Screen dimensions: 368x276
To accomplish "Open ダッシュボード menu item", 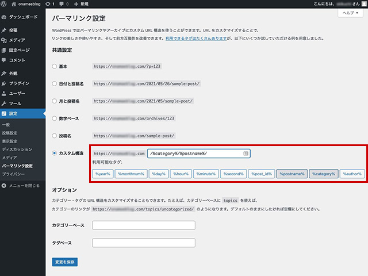I will click(23, 17).
